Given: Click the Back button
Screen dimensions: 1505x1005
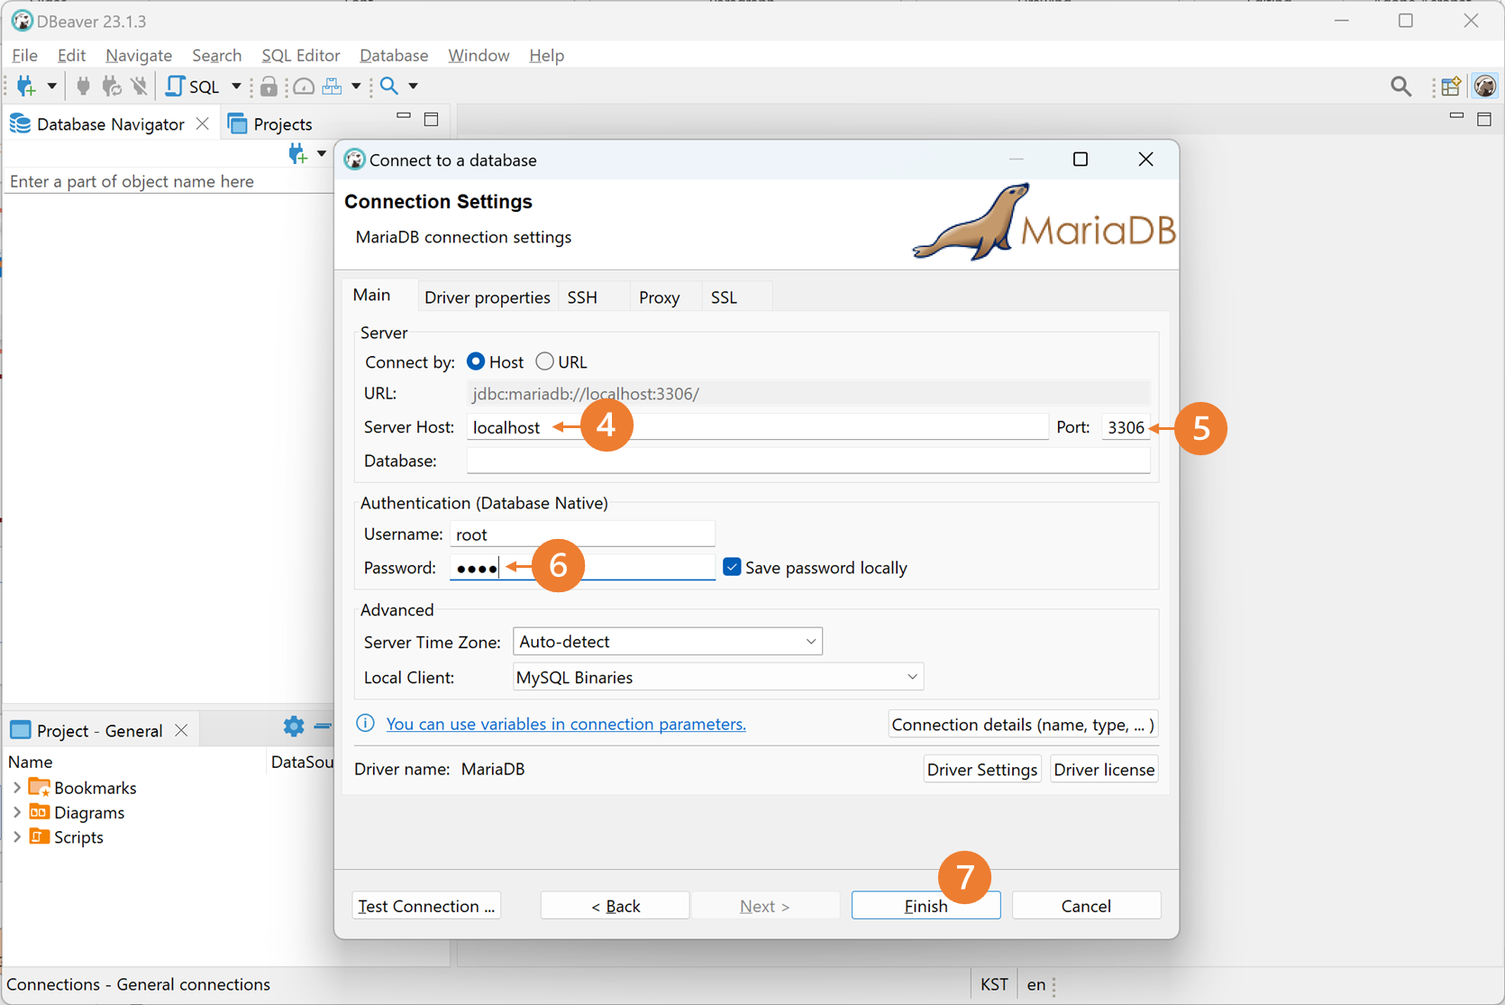Looking at the screenshot, I should click(616, 906).
